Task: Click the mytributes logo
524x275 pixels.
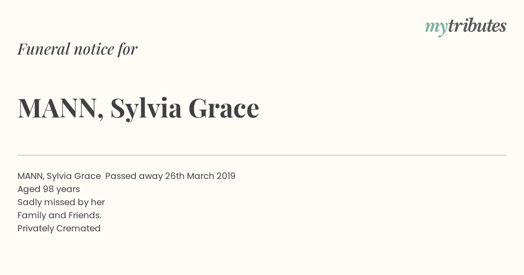Action: pos(465,27)
